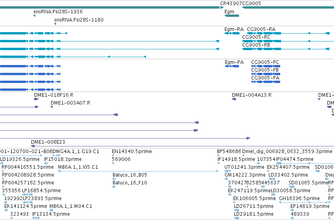Select the MB6A.1_1.I05.C1 EST label
Viewport: 334px width, 220px height.
click(x=78, y=167)
